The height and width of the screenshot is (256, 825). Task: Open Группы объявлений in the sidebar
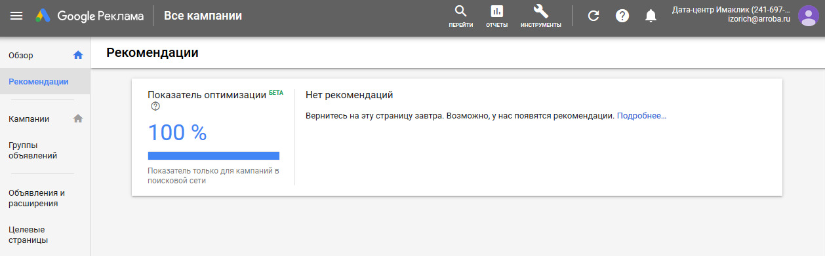[33, 150]
